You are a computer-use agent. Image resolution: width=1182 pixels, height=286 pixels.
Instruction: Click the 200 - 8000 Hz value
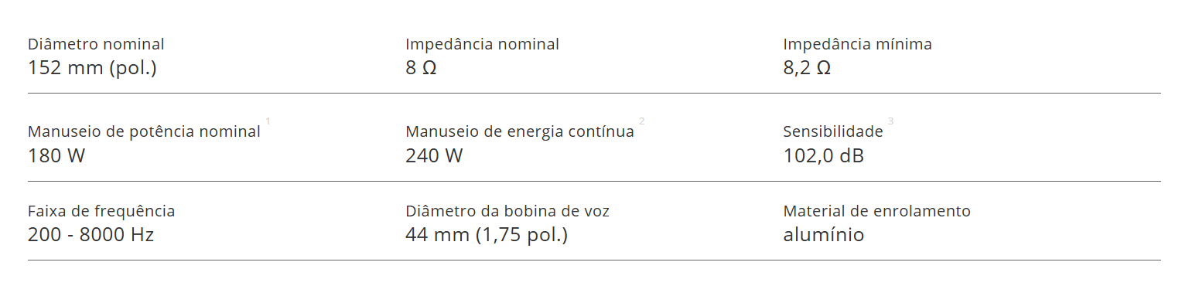pos(91,234)
